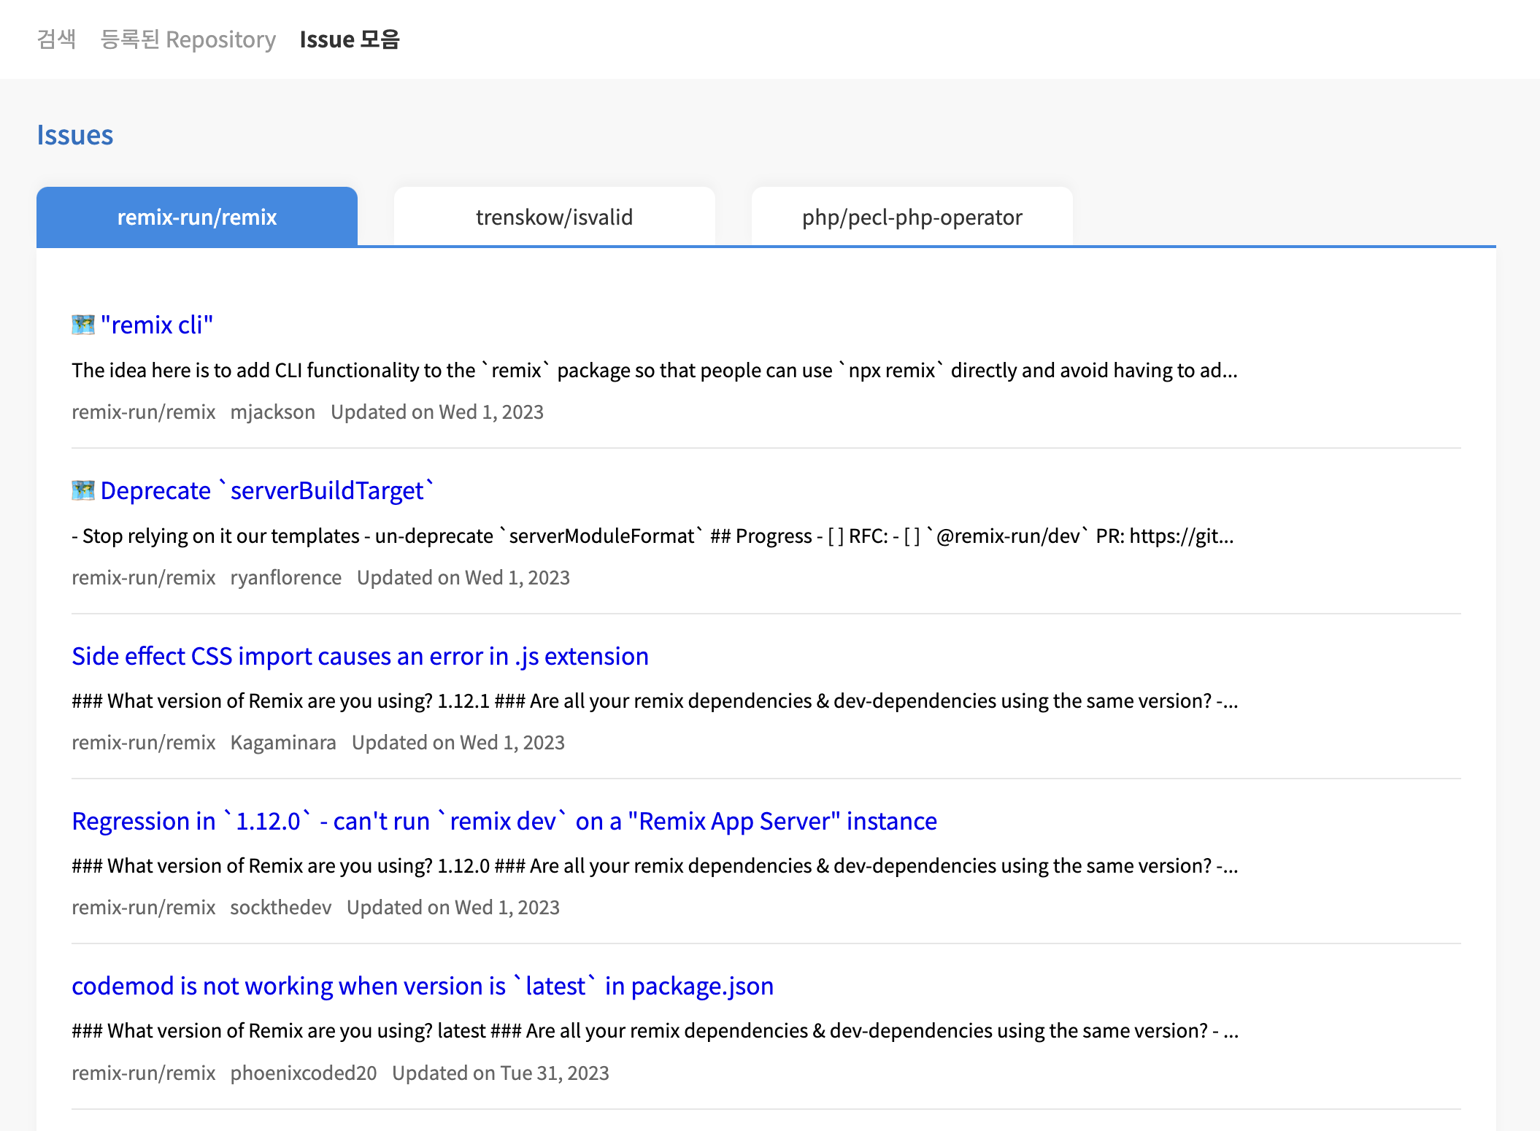The image size is (1540, 1131).
Task: Click the author ryanflorence
Action: 286,577
